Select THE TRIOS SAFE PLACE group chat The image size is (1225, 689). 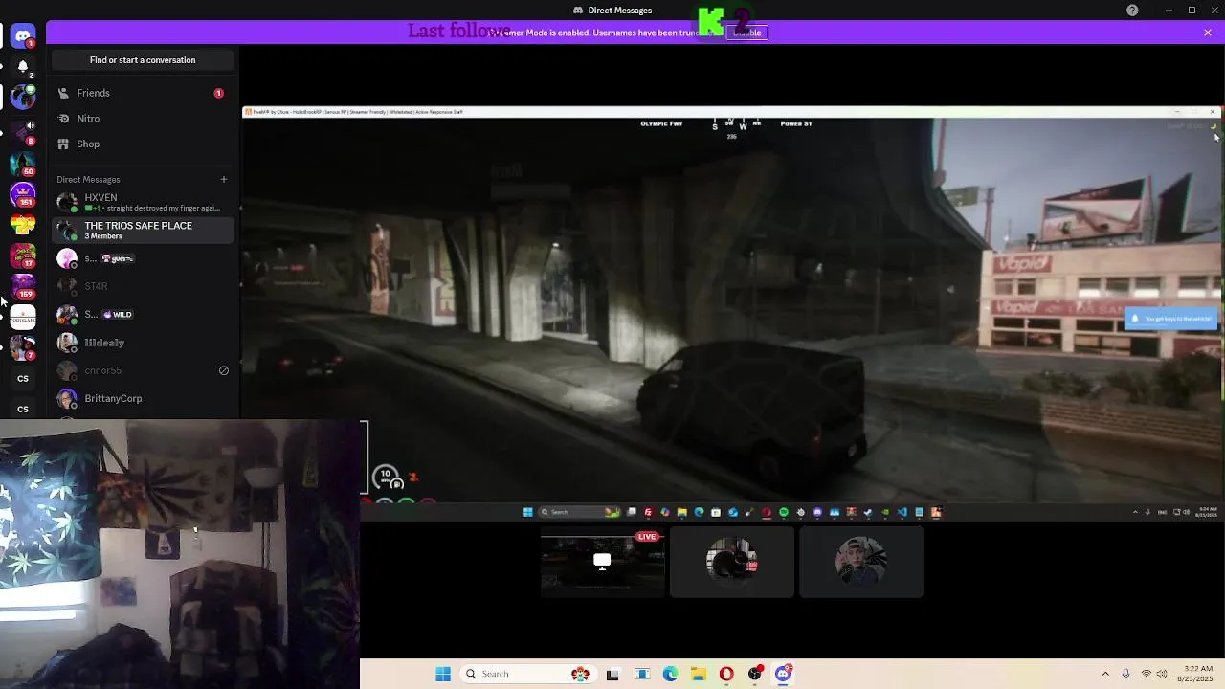(143, 230)
